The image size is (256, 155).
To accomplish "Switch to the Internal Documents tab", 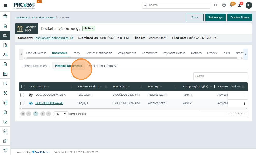I will coord(35,66).
